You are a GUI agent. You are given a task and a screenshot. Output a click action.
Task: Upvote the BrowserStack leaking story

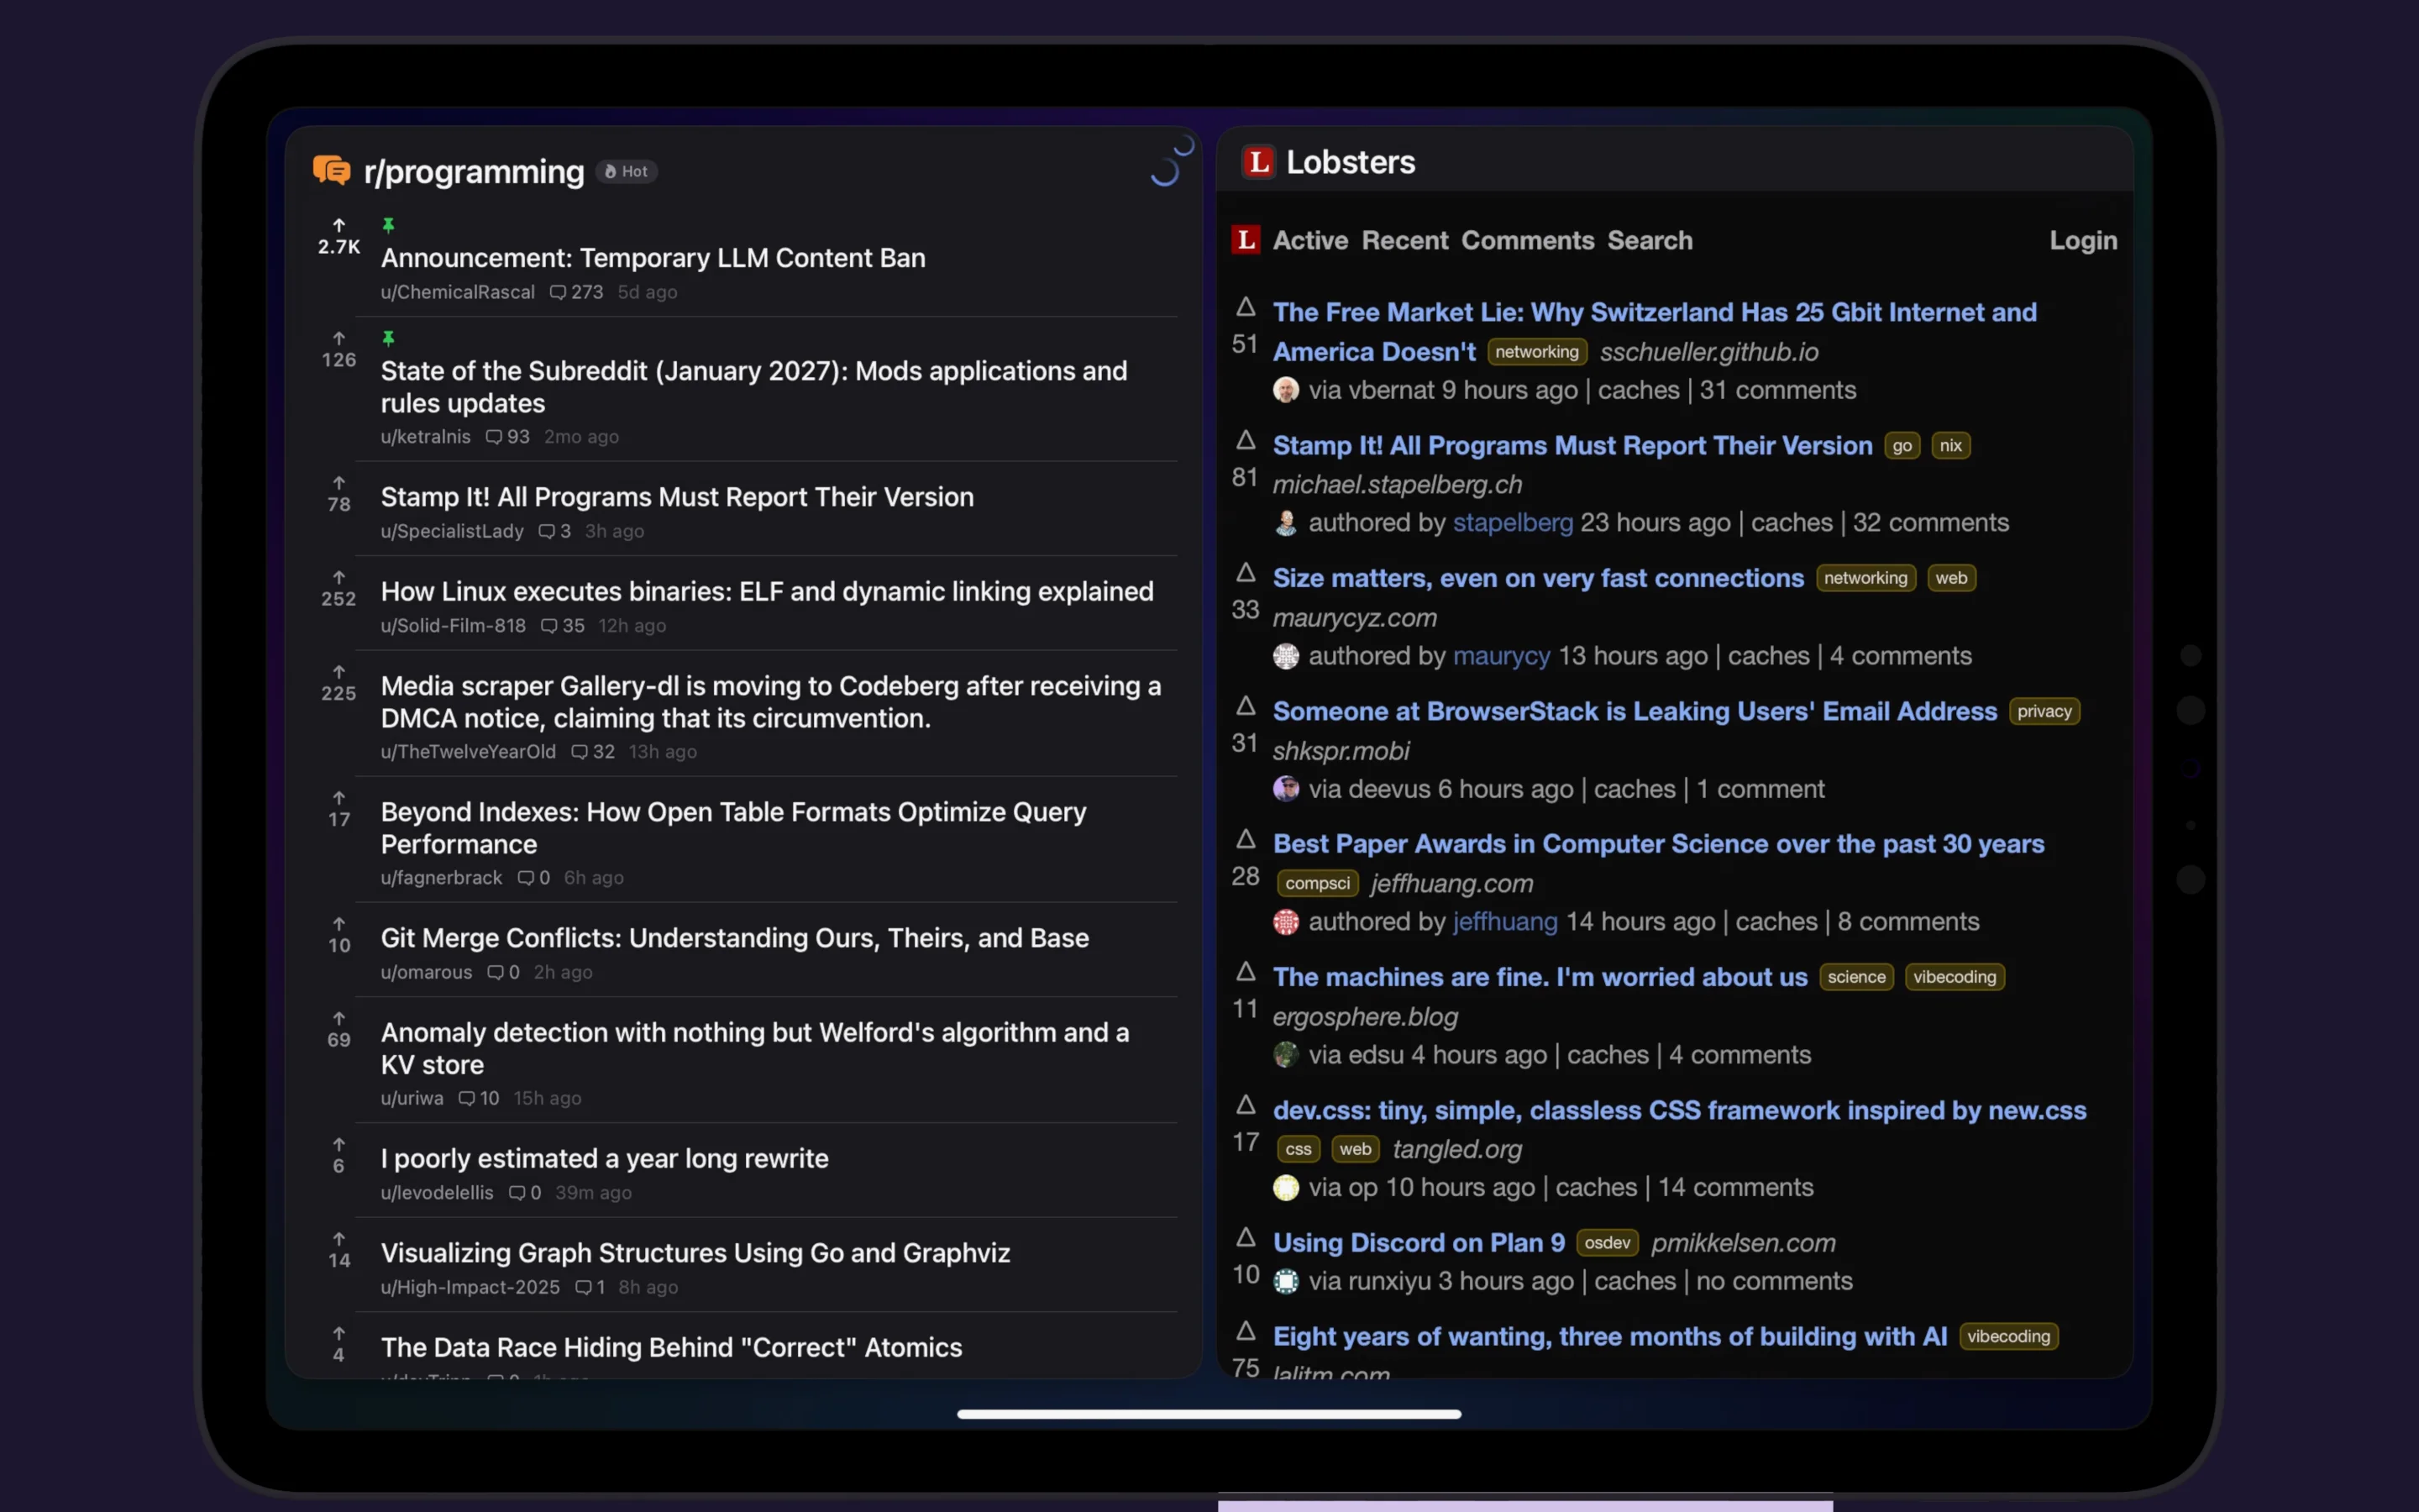click(x=1246, y=706)
